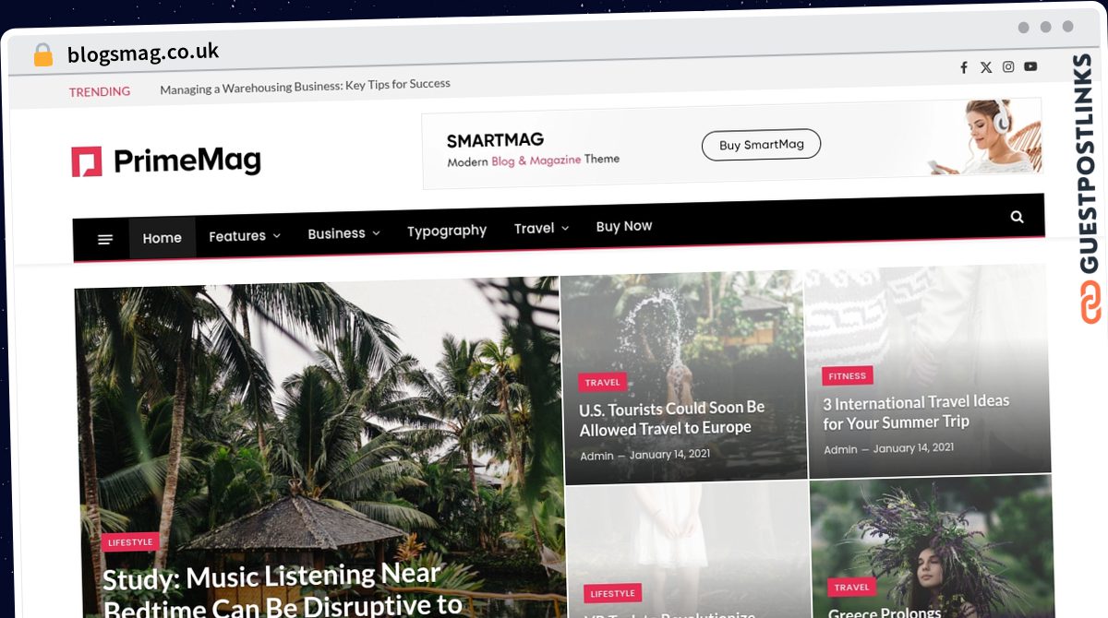Screen dimensions: 1108x618
Task: Select the Home menu item
Action: 162,238
